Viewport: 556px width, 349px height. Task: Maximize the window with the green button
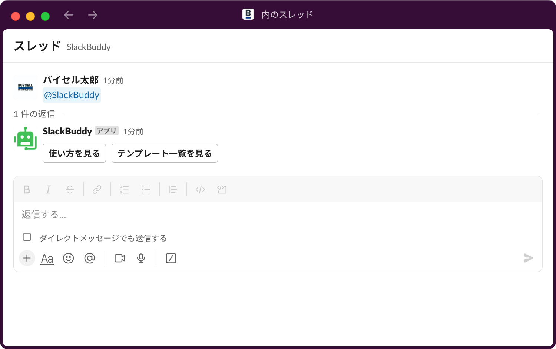pyautogui.click(x=45, y=16)
